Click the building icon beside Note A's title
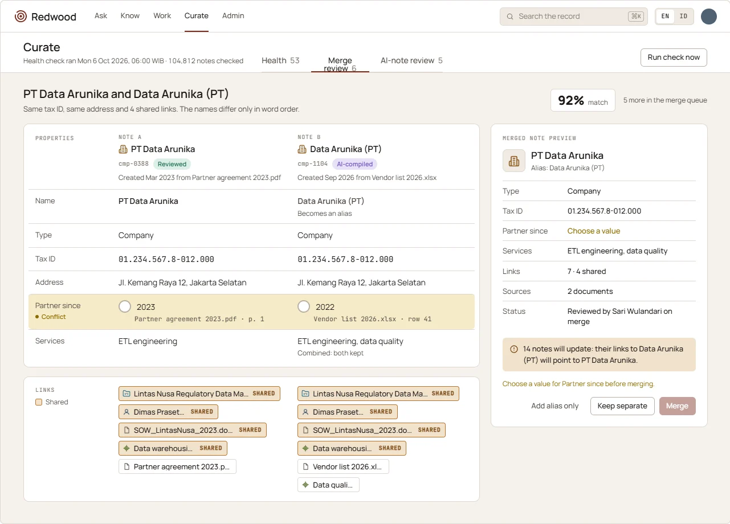Viewport: 730px width, 524px height. point(123,149)
